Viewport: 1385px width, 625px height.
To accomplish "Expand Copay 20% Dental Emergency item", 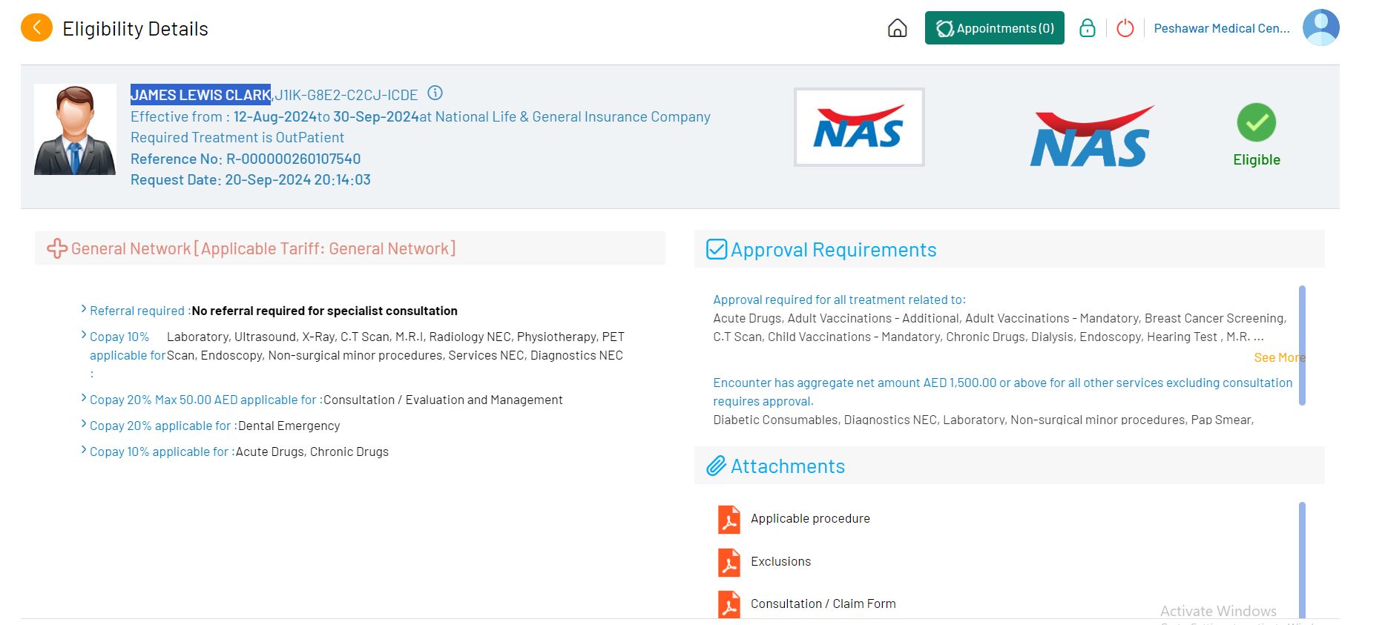I will [84, 425].
